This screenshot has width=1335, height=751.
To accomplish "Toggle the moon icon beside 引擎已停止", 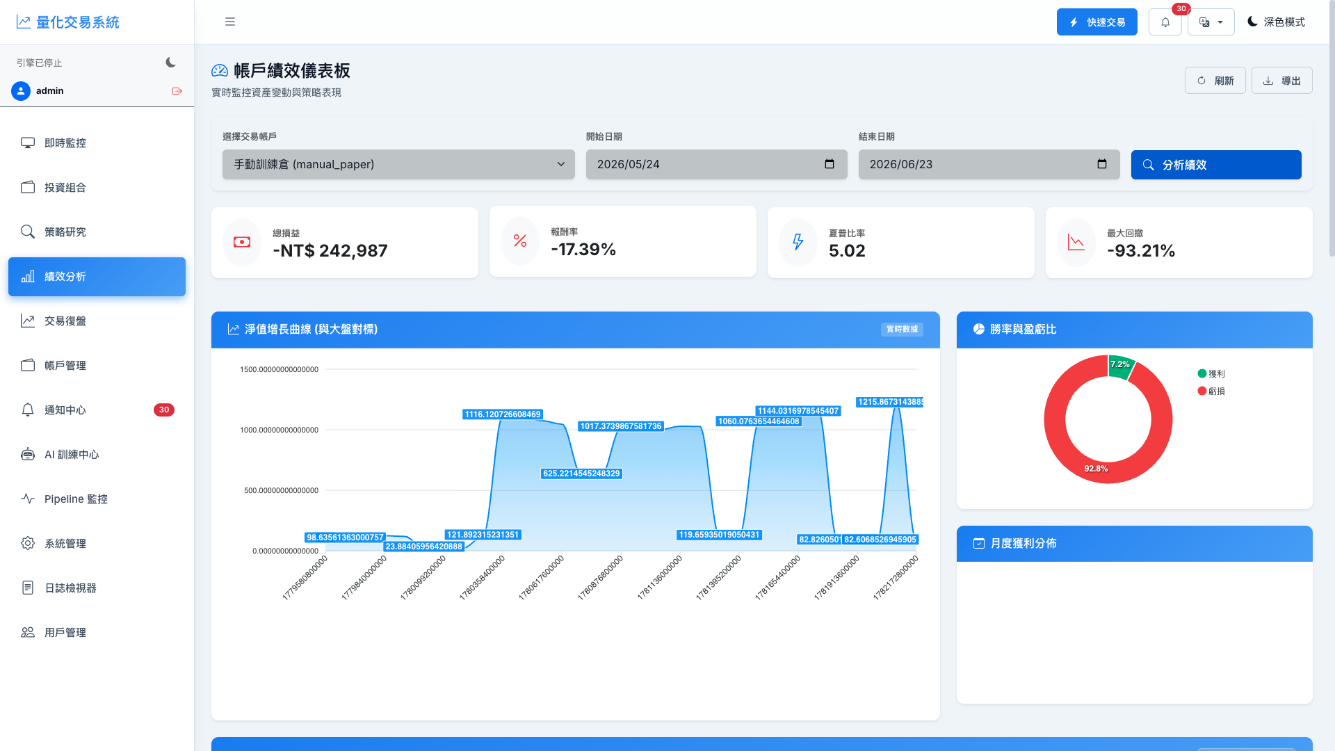I will (170, 63).
